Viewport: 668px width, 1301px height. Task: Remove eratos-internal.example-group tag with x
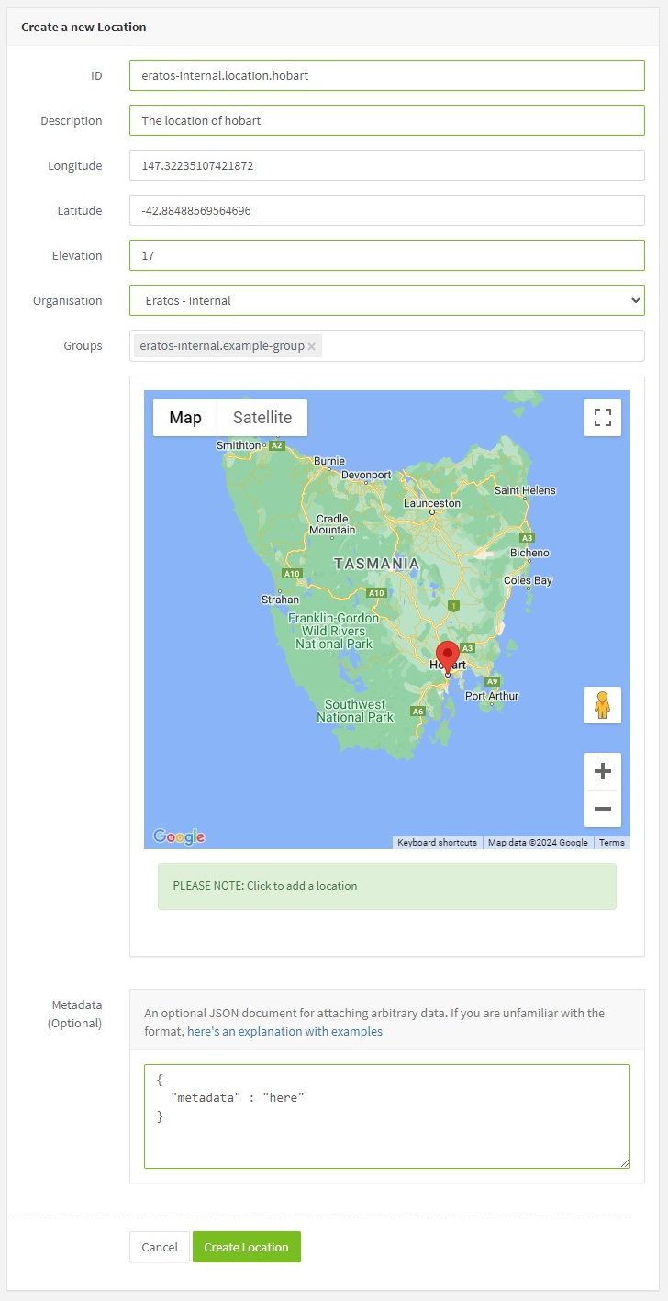click(x=312, y=346)
